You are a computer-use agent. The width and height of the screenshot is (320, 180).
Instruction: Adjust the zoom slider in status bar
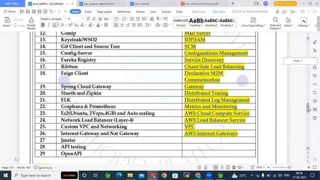coord(290,167)
